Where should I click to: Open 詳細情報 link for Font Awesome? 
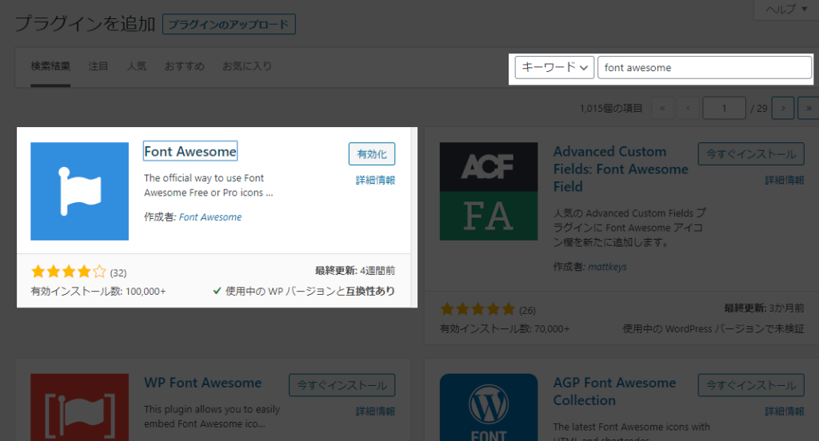pos(375,181)
